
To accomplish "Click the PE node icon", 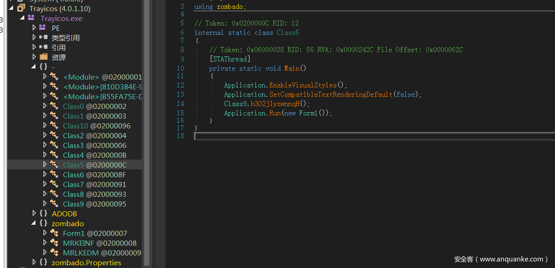I will tap(43, 28).
